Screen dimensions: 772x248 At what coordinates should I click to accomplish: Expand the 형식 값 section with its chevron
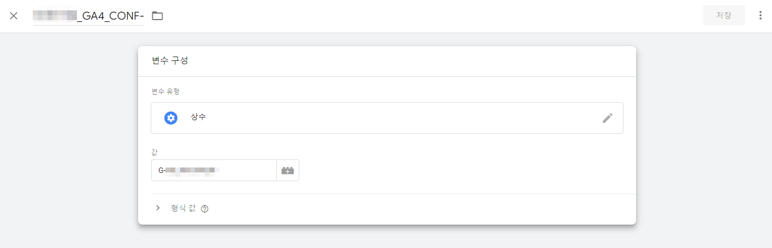point(158,208)
